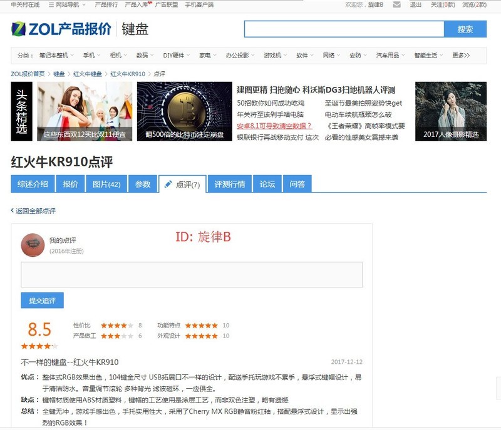Click the 退出 logout link

[x=415, y=4]
